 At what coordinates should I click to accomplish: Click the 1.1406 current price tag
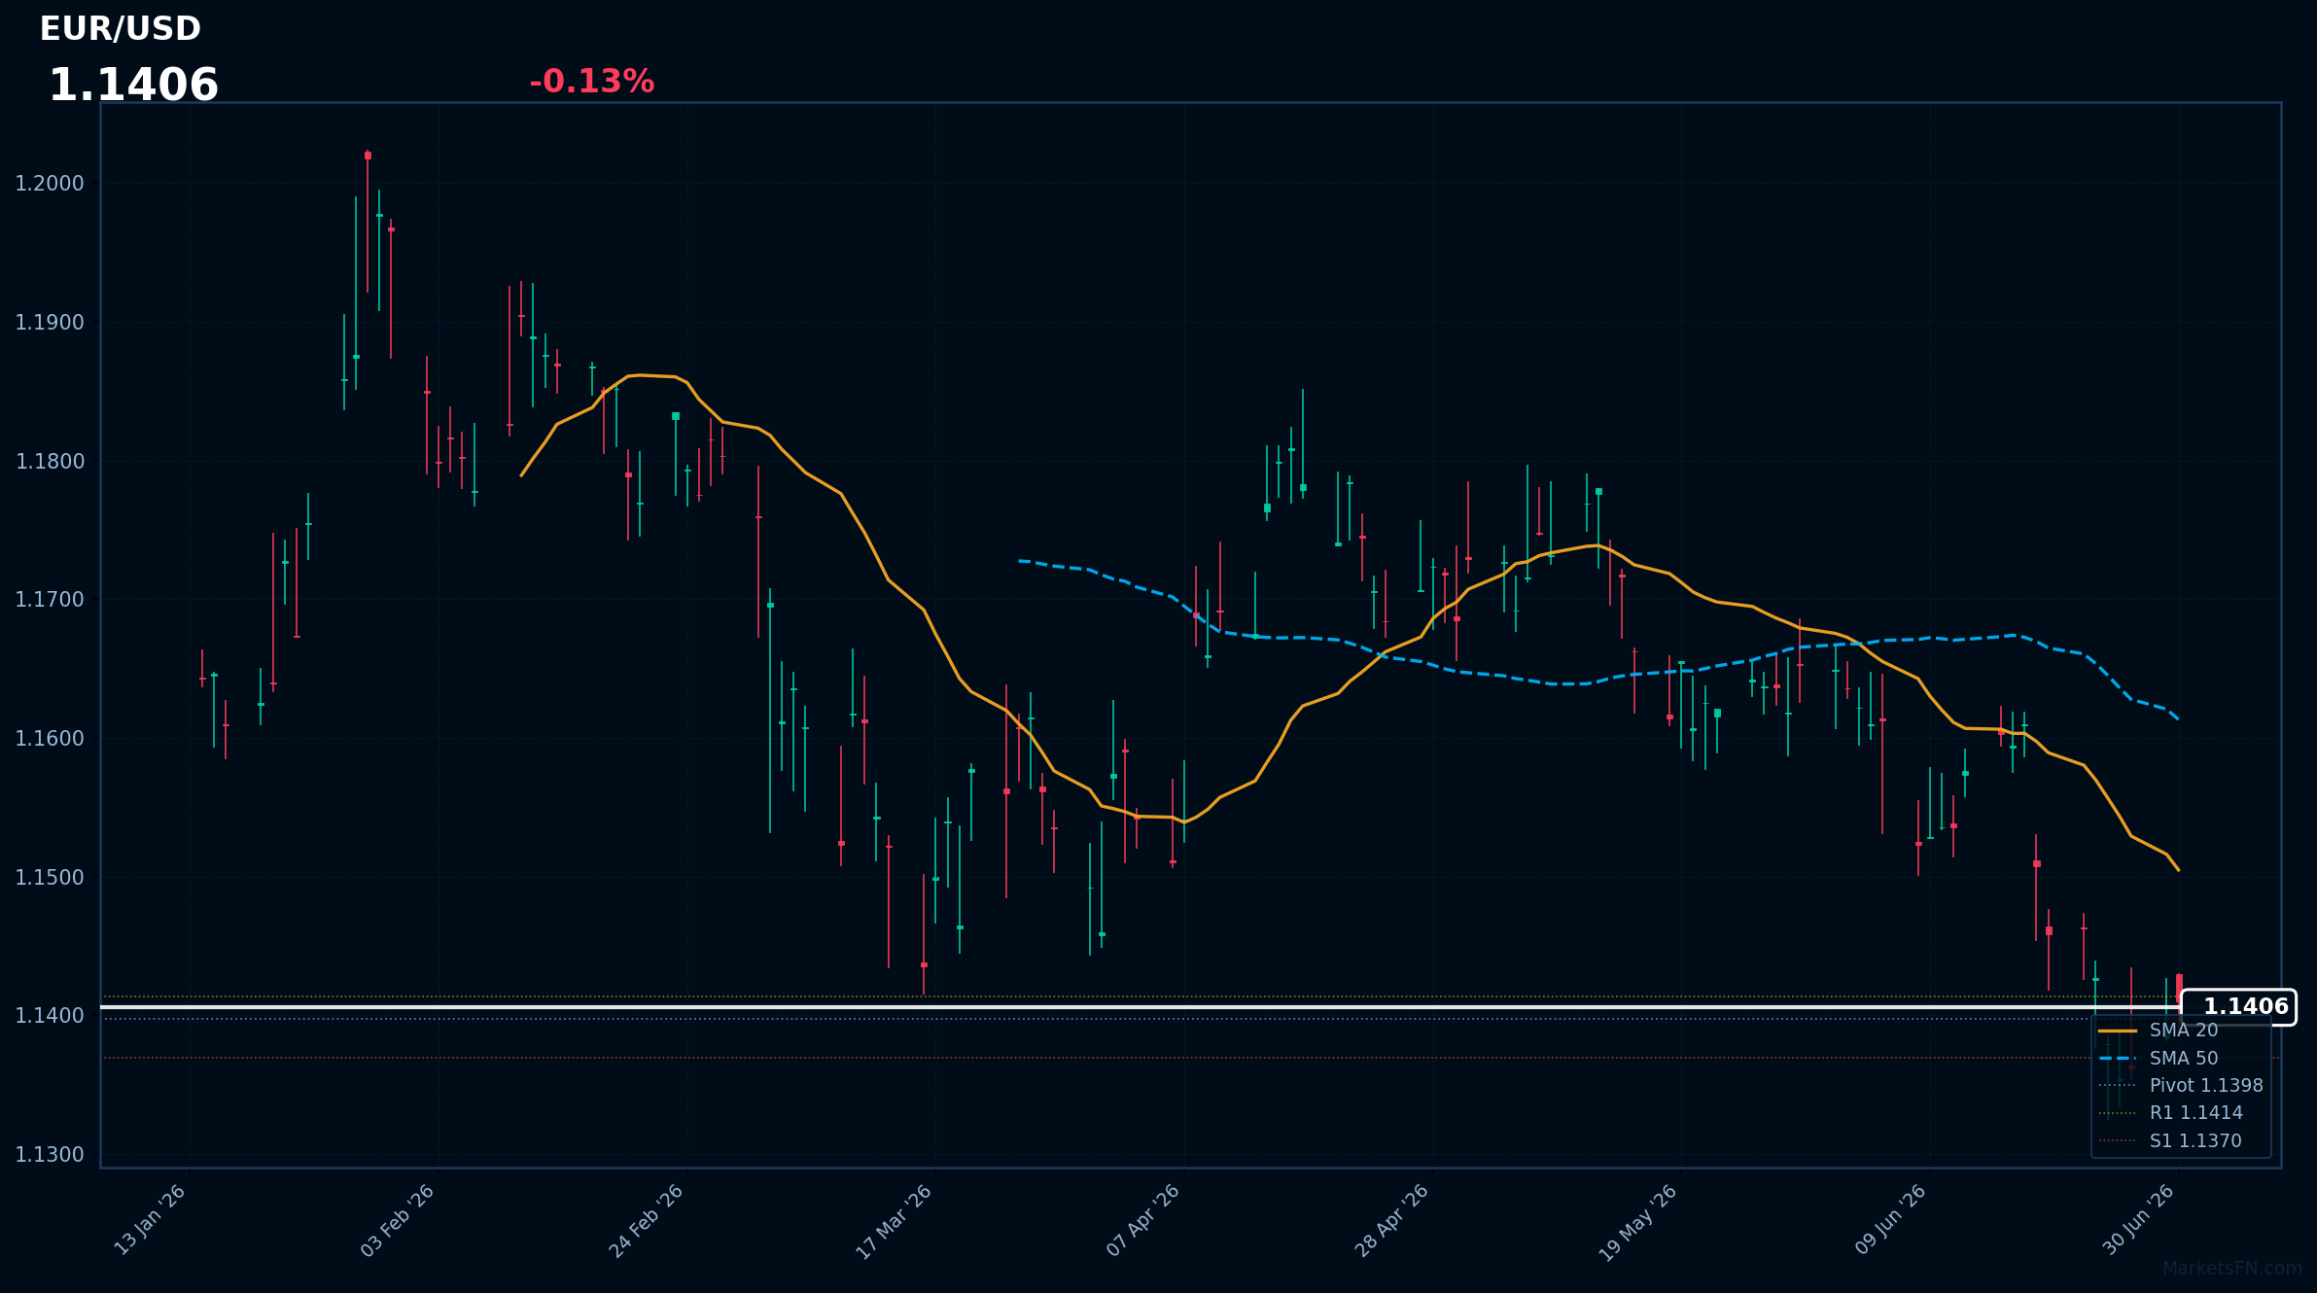point(2238,1007)
